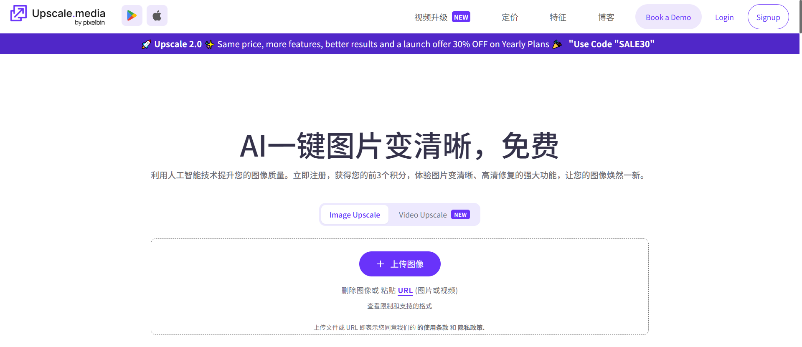Open the 的使用条款 terms link
Image resolution: width=802 pixels, height=347 pixels.
click(433, 327)
